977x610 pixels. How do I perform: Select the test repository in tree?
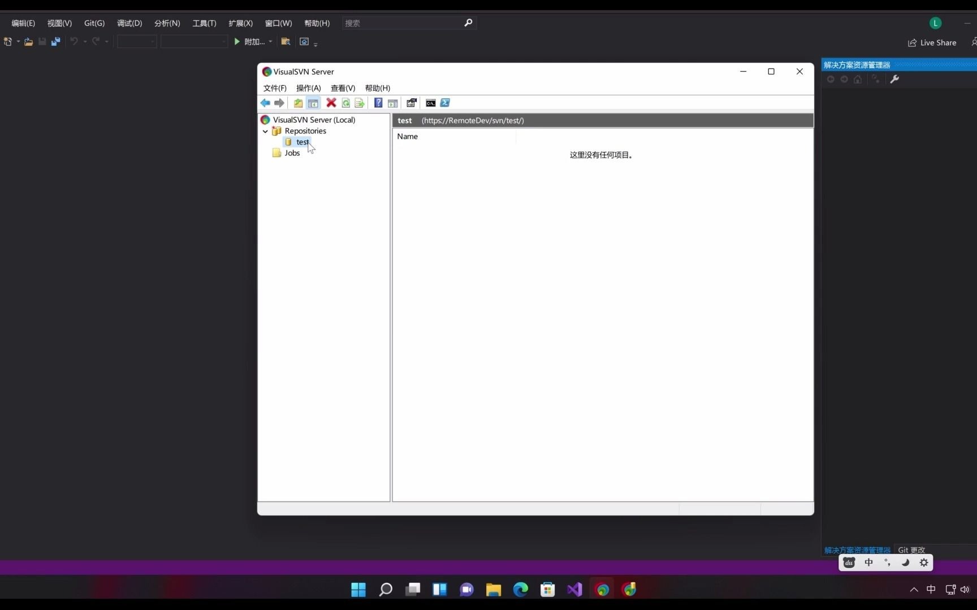(x=302, y=142)
